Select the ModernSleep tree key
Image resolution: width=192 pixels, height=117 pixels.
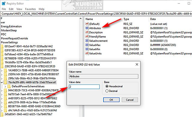click(x=9, y=30)
